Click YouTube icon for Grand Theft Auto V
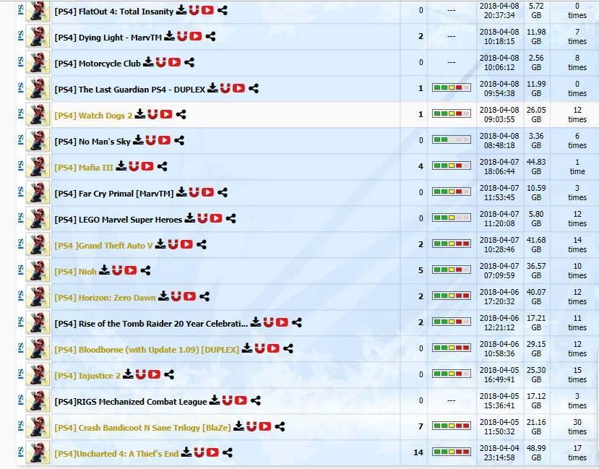The width and height of the screenshot is (599, 469). (x=186, y=244)
